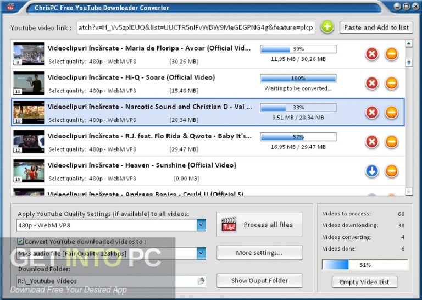Maximize the ChrisPC window
The image size is (422, 300).
(x=407, y=6)
